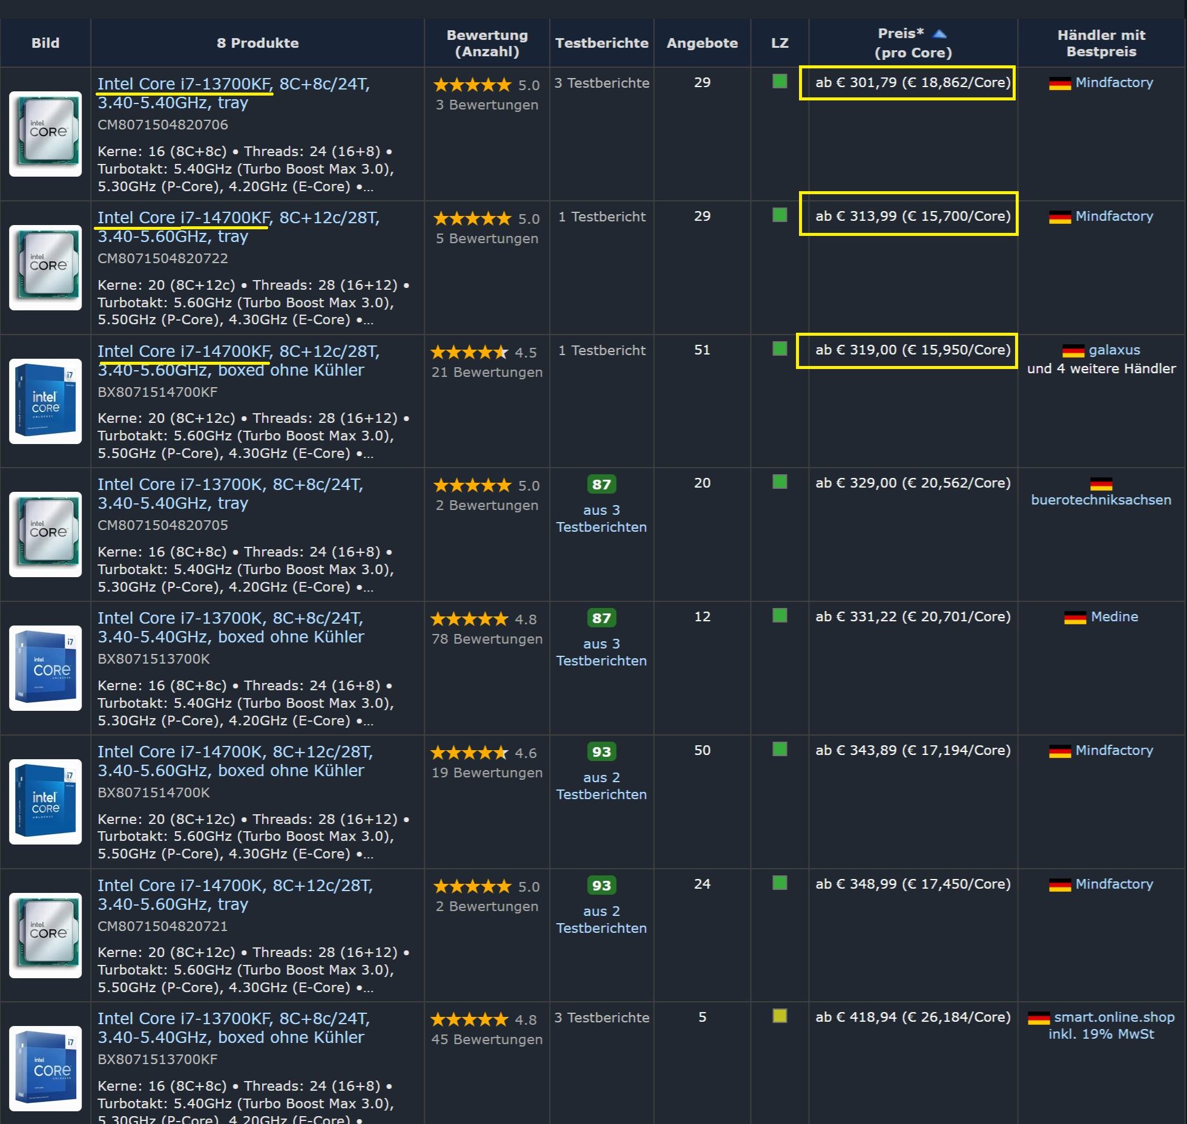The width and height of the screenshot is (1187, 1124).
Task: Click the Preis sort arrow icon
Action: pos(939,34)
